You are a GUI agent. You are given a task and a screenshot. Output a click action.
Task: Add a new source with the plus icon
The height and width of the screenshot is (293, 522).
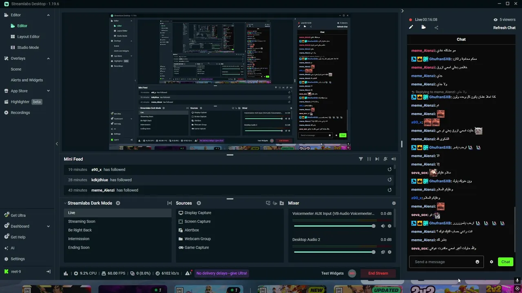coord(199,203)
